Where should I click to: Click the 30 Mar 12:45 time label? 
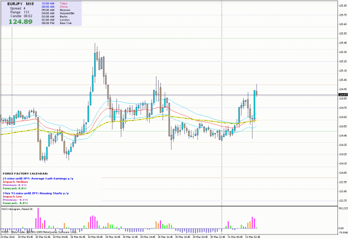coord(130,237)
